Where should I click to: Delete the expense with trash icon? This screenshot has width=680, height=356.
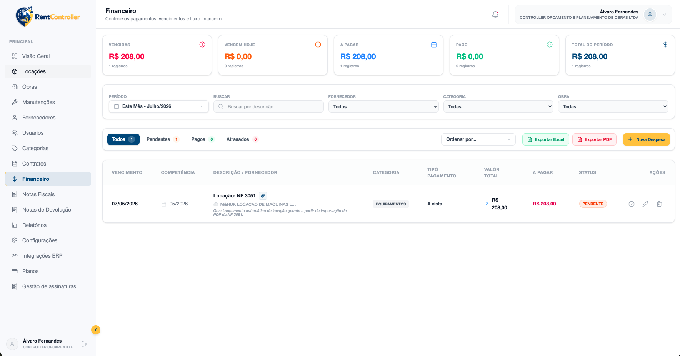[659, 204]
